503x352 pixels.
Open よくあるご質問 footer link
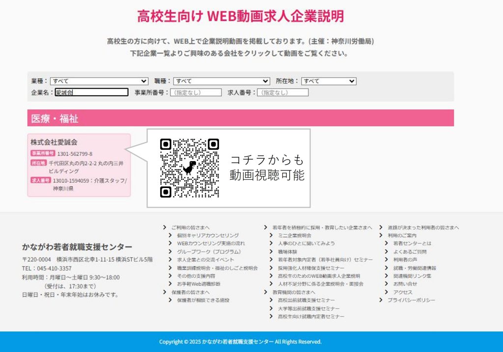tap(410, 251)
